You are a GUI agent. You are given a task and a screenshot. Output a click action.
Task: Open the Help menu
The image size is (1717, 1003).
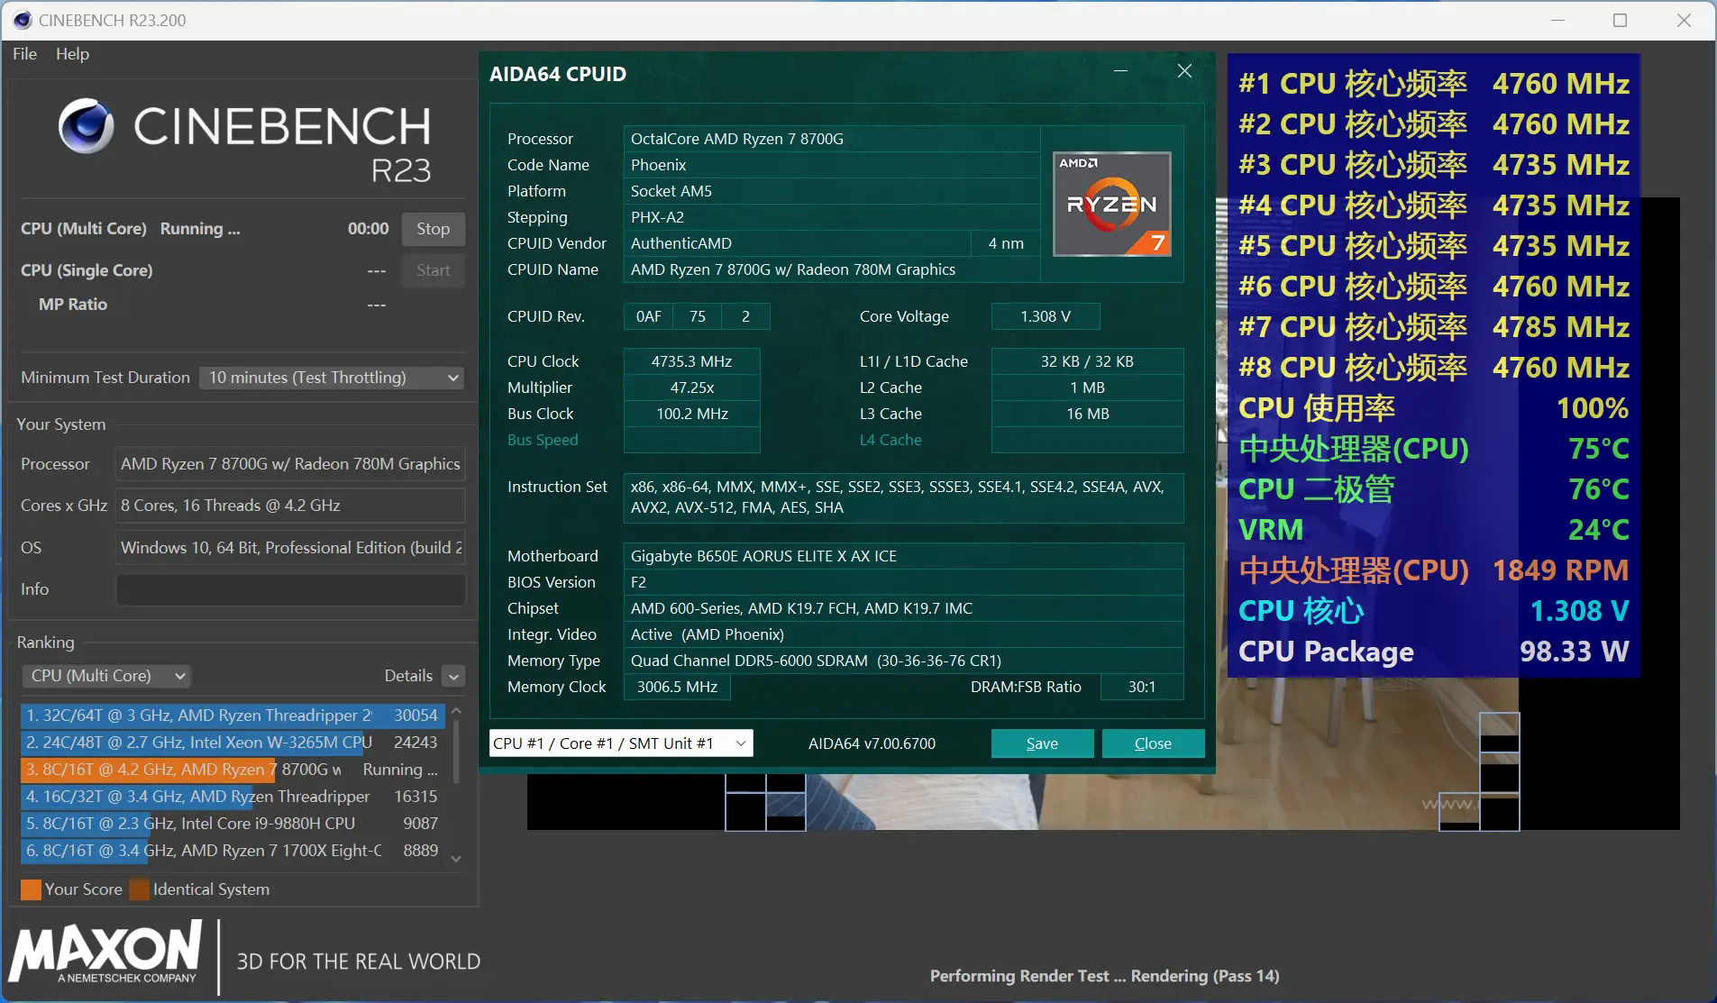(x=72, y=54)
